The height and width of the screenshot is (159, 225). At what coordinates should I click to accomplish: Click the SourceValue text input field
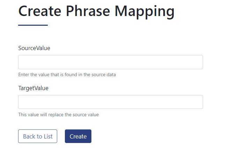pyautogui.click(x=110, y=62)
